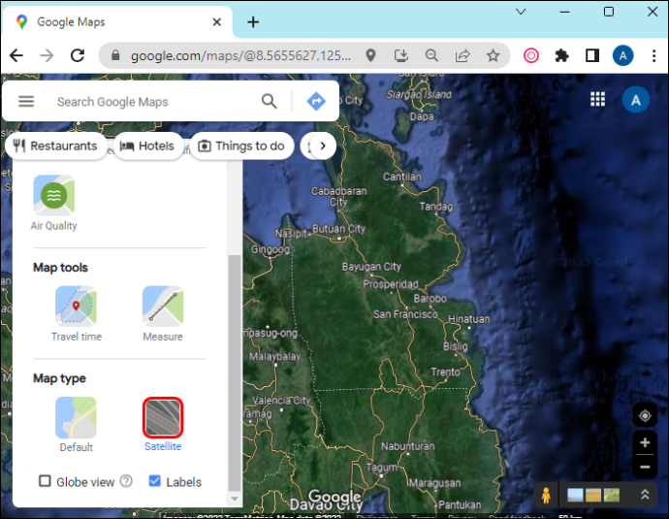Choose the Satellite map type

pos(163,417)
